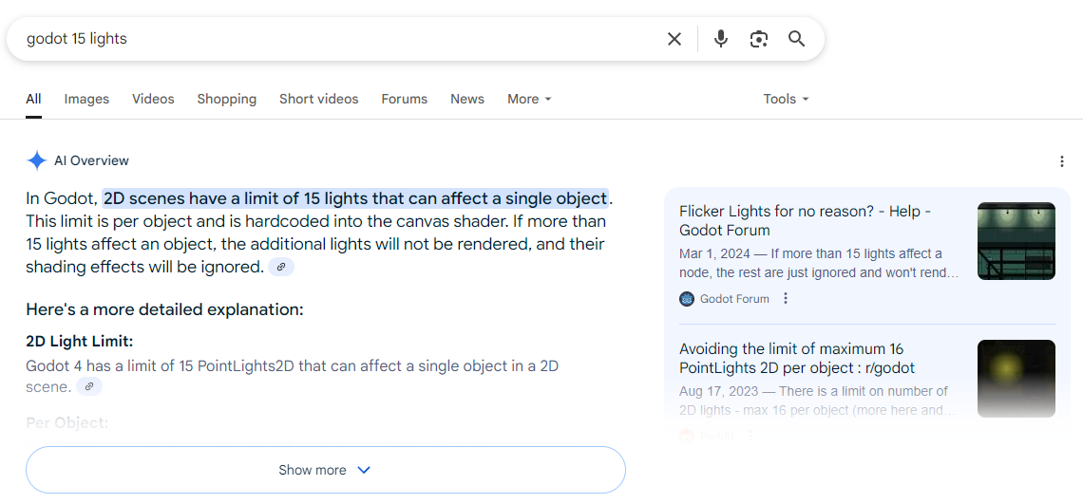The image size is (1083, 504).
Task: Switch to the Forums tab
Action: tap(404, 100)
